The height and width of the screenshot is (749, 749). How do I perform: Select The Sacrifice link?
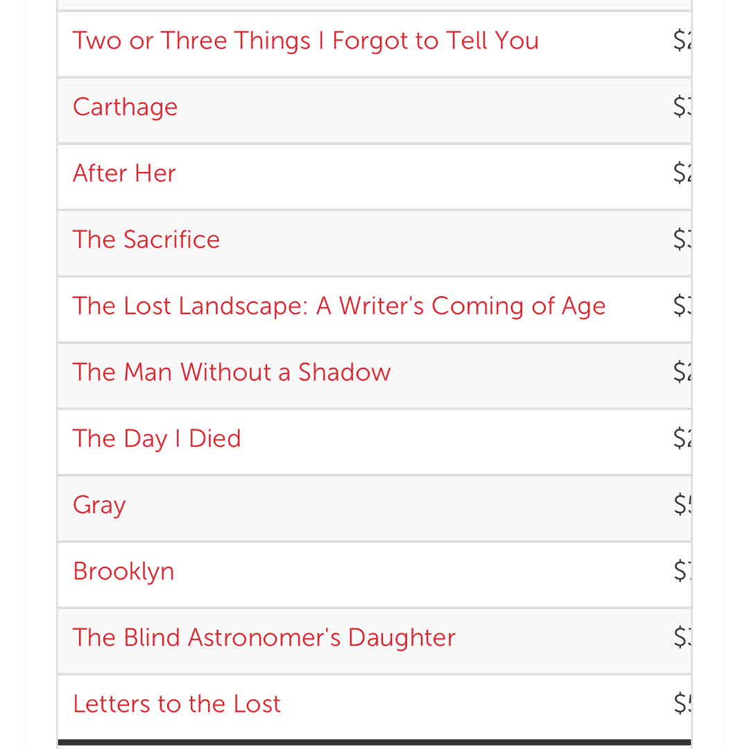[x=146, y=240]
